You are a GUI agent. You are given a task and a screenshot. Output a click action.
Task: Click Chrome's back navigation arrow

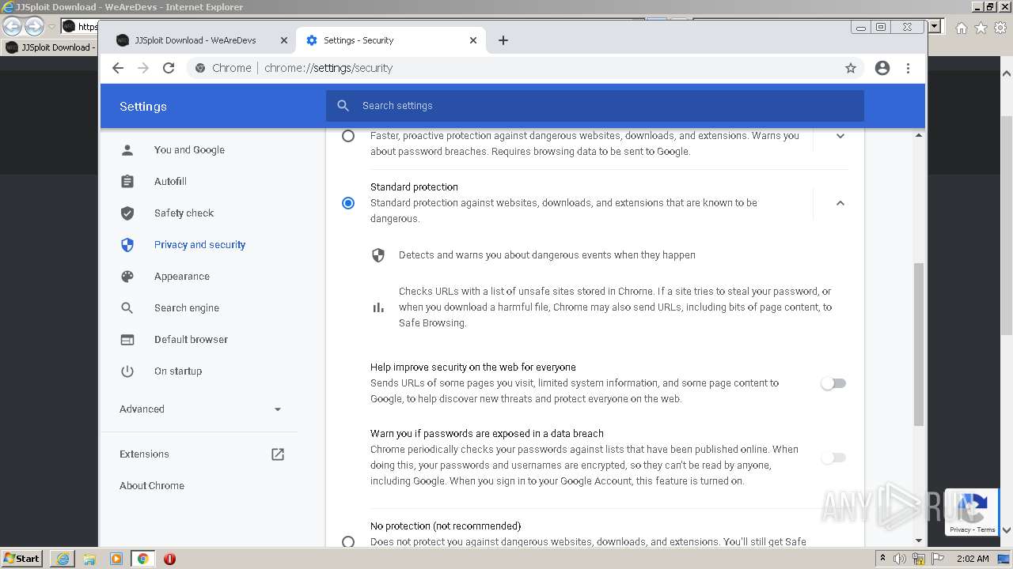(x=118, y=68)
